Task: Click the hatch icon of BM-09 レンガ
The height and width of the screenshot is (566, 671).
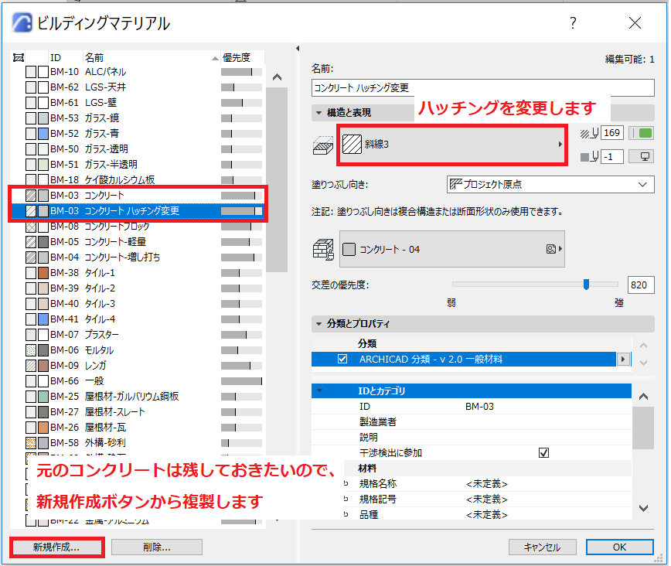Action: pyautogui.click(x=31, y=366)
